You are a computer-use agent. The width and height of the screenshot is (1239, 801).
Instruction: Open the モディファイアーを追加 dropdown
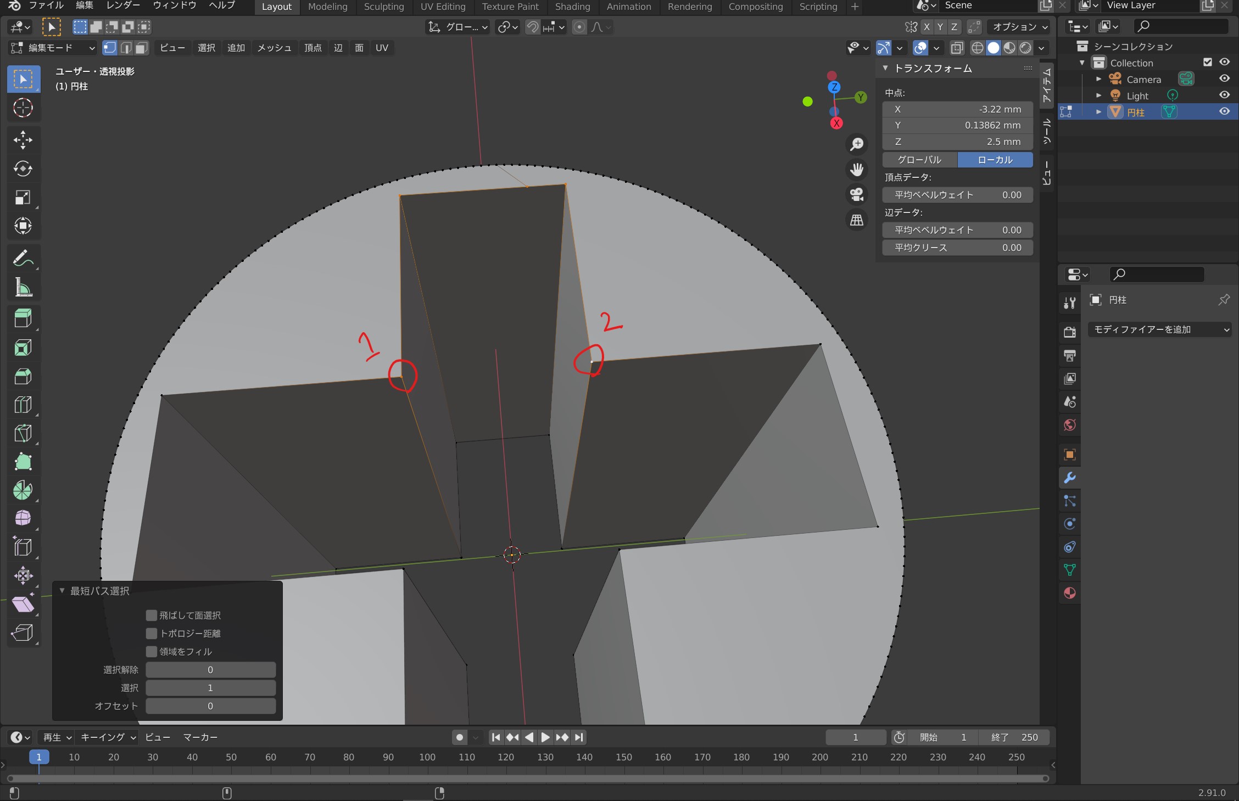coord(1160,329)
